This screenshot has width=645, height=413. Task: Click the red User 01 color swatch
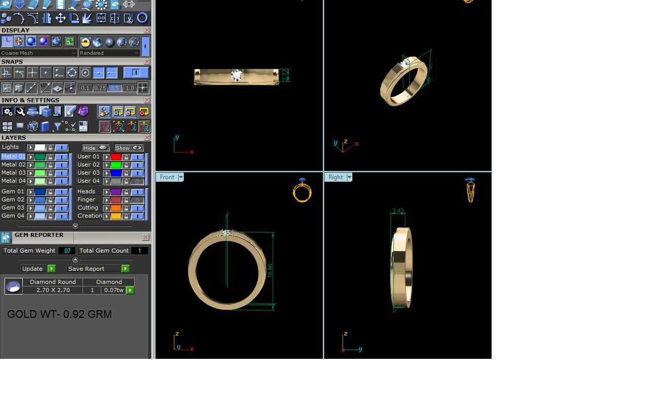click(116, 157)
